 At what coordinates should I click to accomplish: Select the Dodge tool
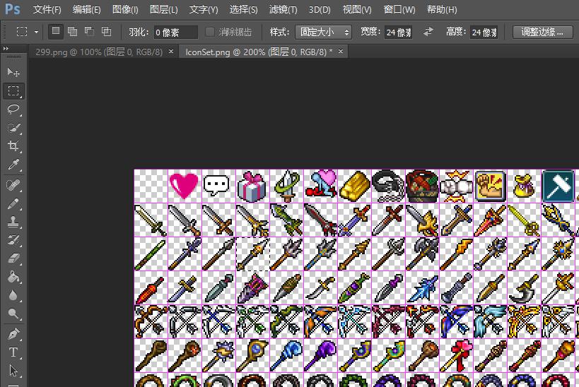tap(13, 314)
